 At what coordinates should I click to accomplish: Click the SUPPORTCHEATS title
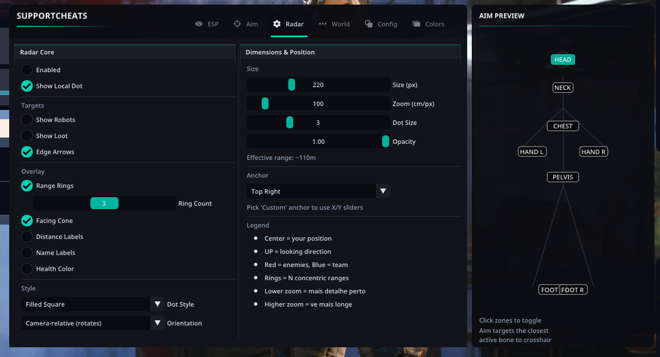tap(52, 16)
